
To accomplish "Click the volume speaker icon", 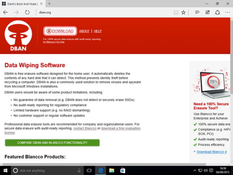I will tap(206, 170).
